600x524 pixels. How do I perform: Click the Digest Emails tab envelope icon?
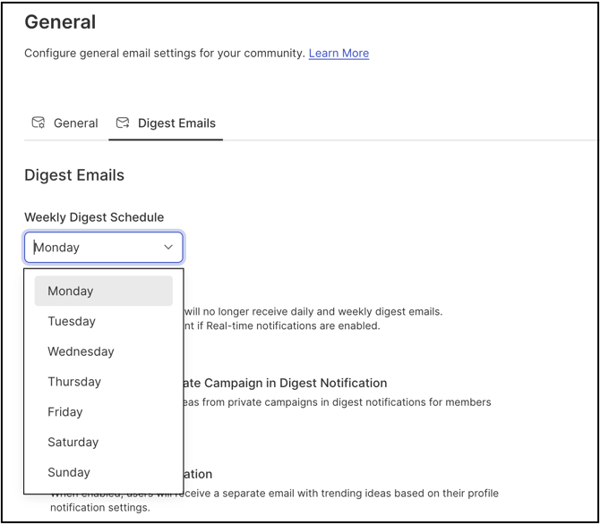[x=123, y=123]
